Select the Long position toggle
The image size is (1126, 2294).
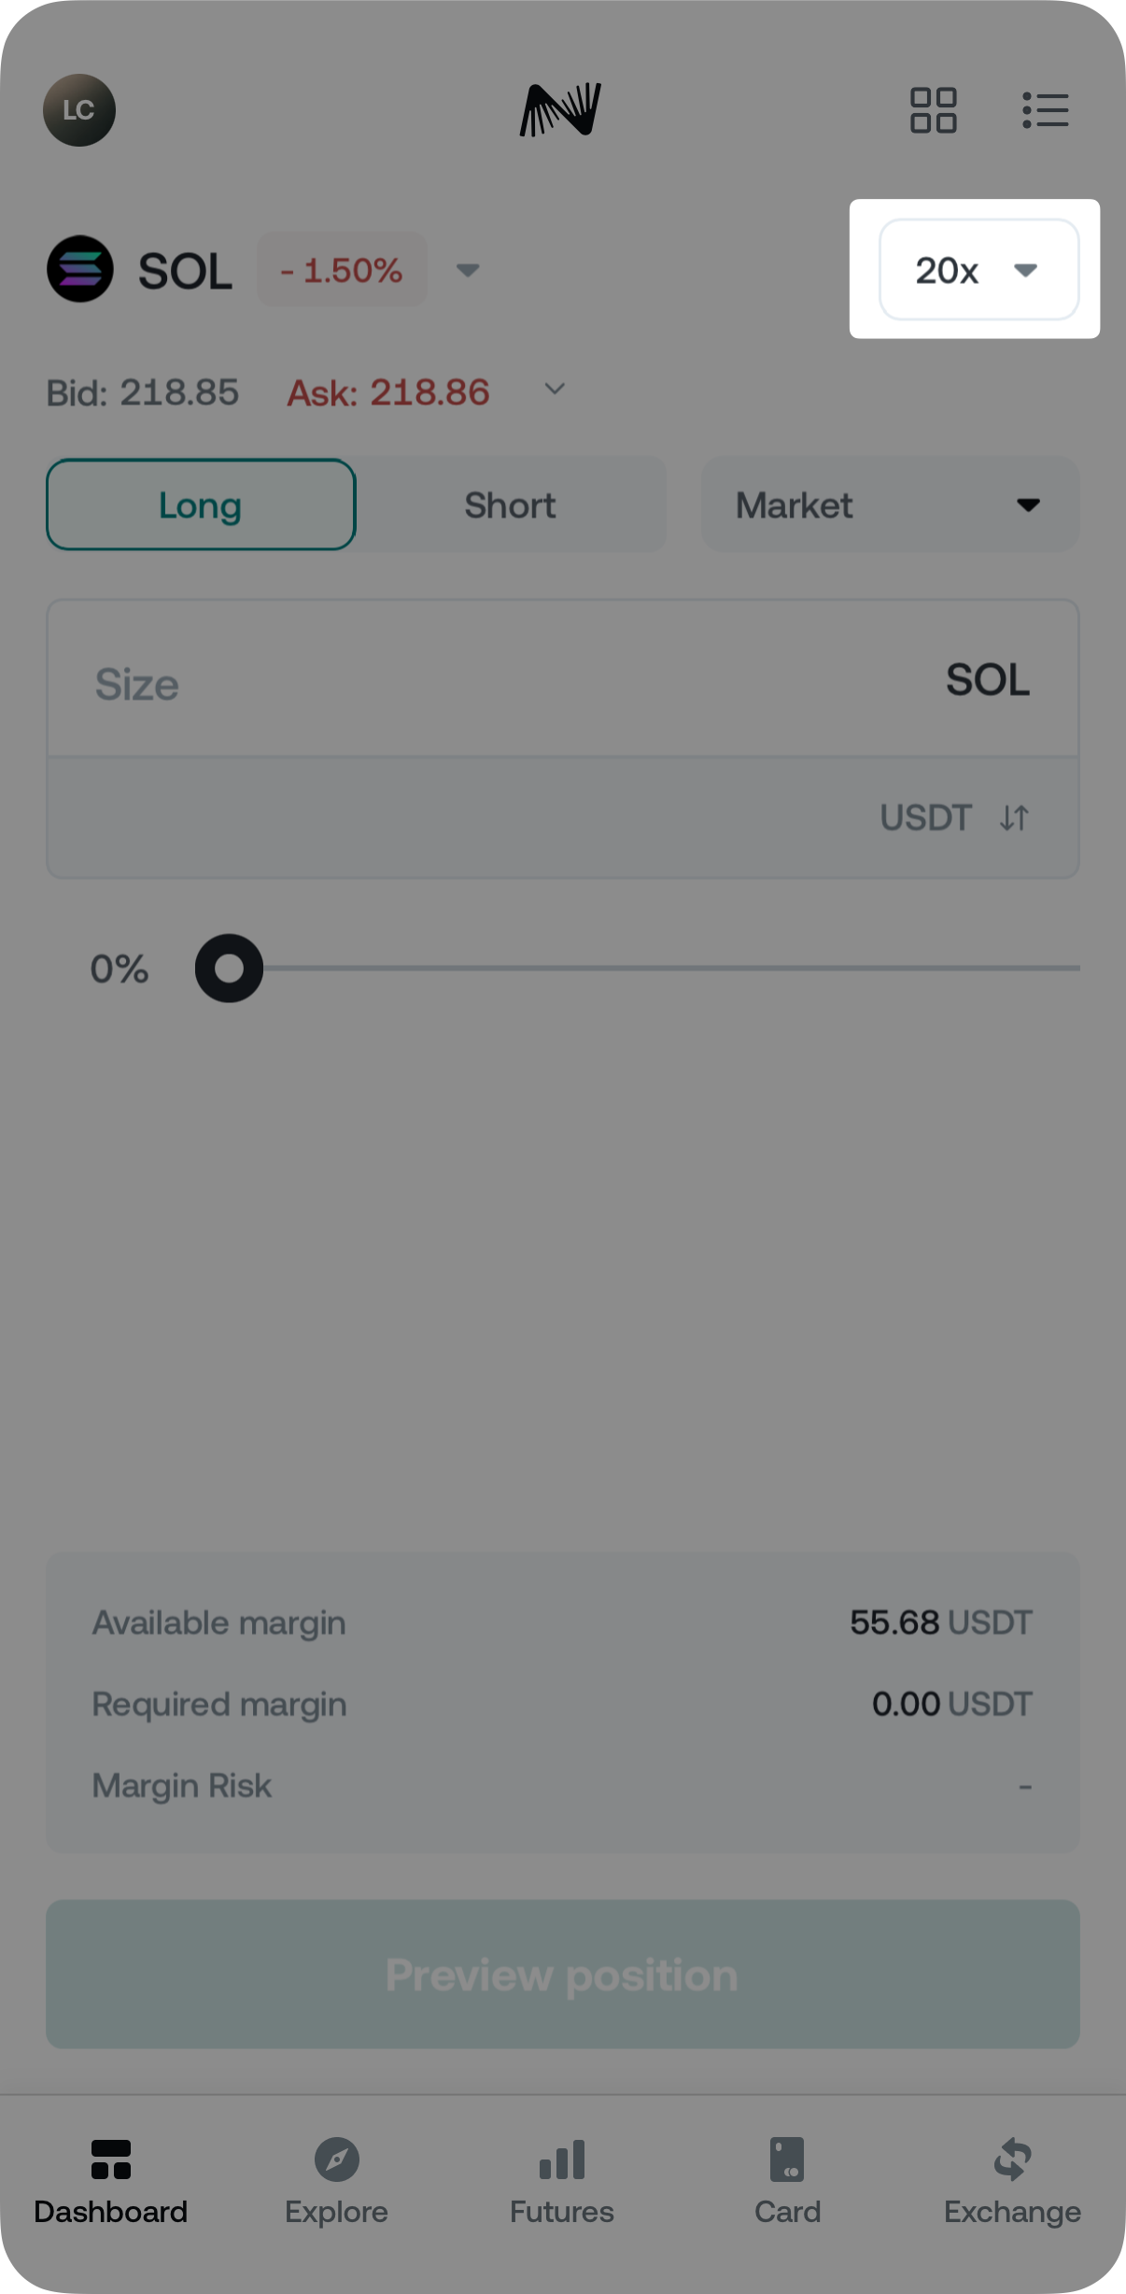pos(201,504)
